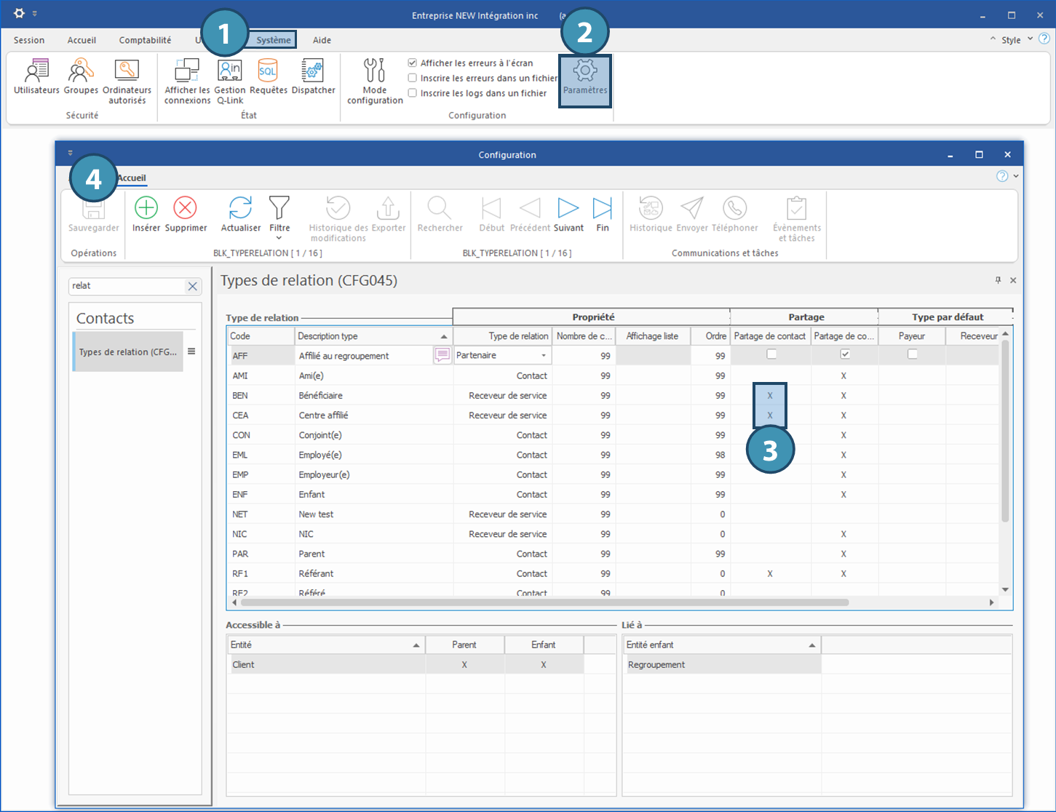Open Type de relation Partenaire dropdown
Image resolution: width=1056 pixels, height=812 pixels.
click(x=543, y=356)
